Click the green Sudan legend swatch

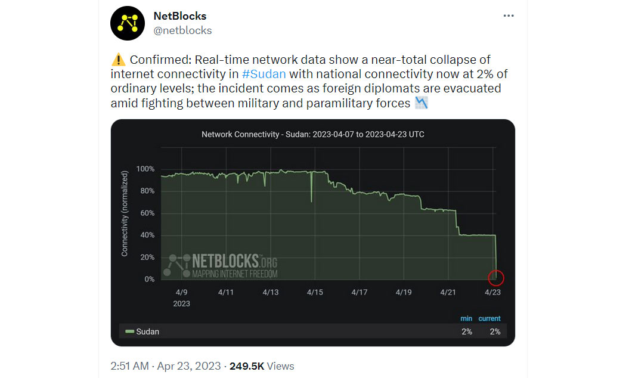click(129, 331)
